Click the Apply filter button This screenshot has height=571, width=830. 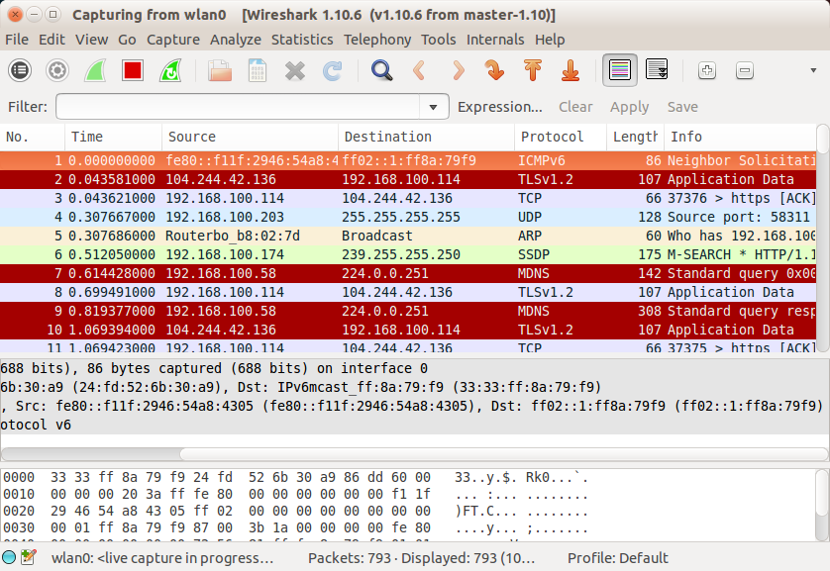click(x=629, y=107)
